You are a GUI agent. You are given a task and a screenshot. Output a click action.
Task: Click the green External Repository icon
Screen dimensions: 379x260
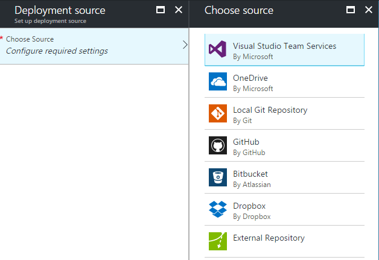coord(217,241)
